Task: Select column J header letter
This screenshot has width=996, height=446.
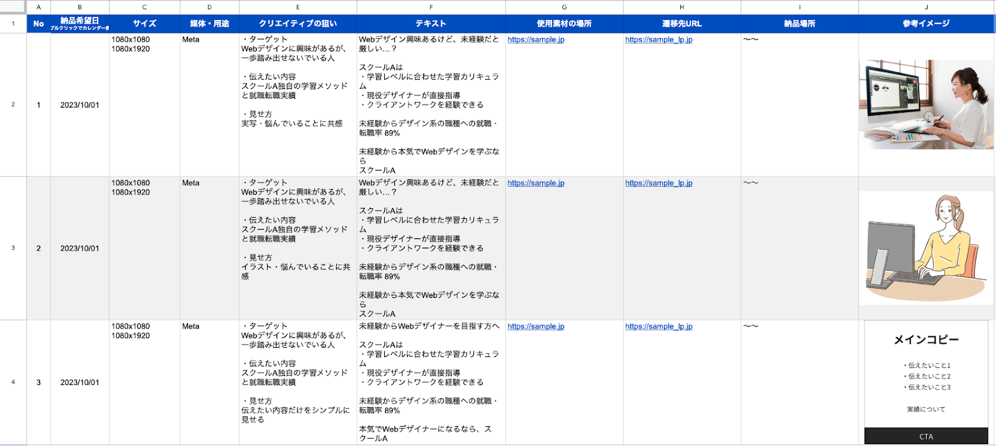Action: coord(926,7)
